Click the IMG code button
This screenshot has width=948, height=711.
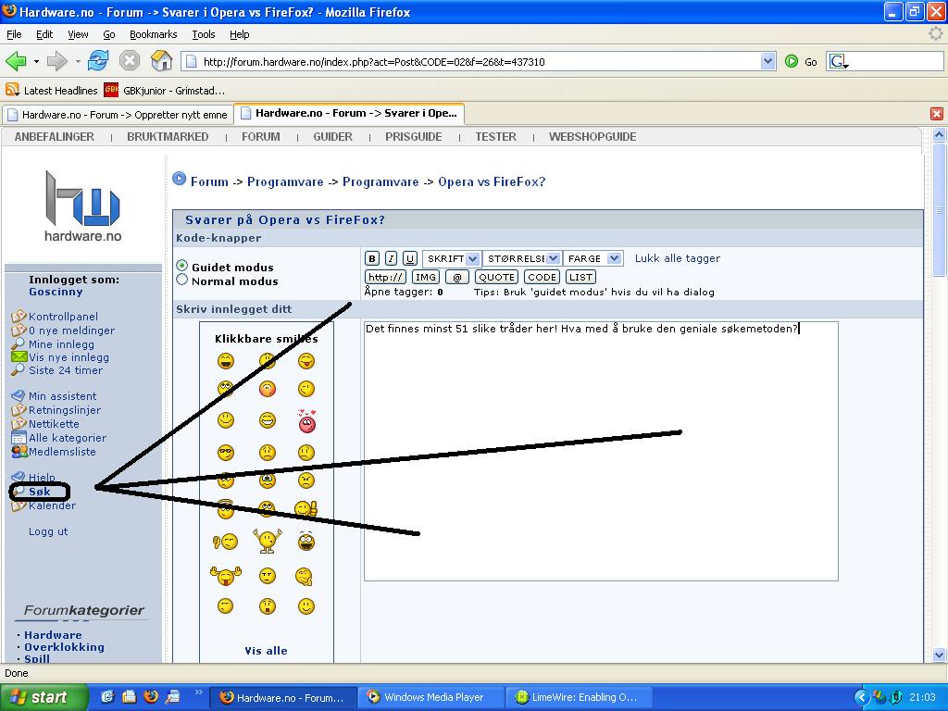click(x=426, y=277)
